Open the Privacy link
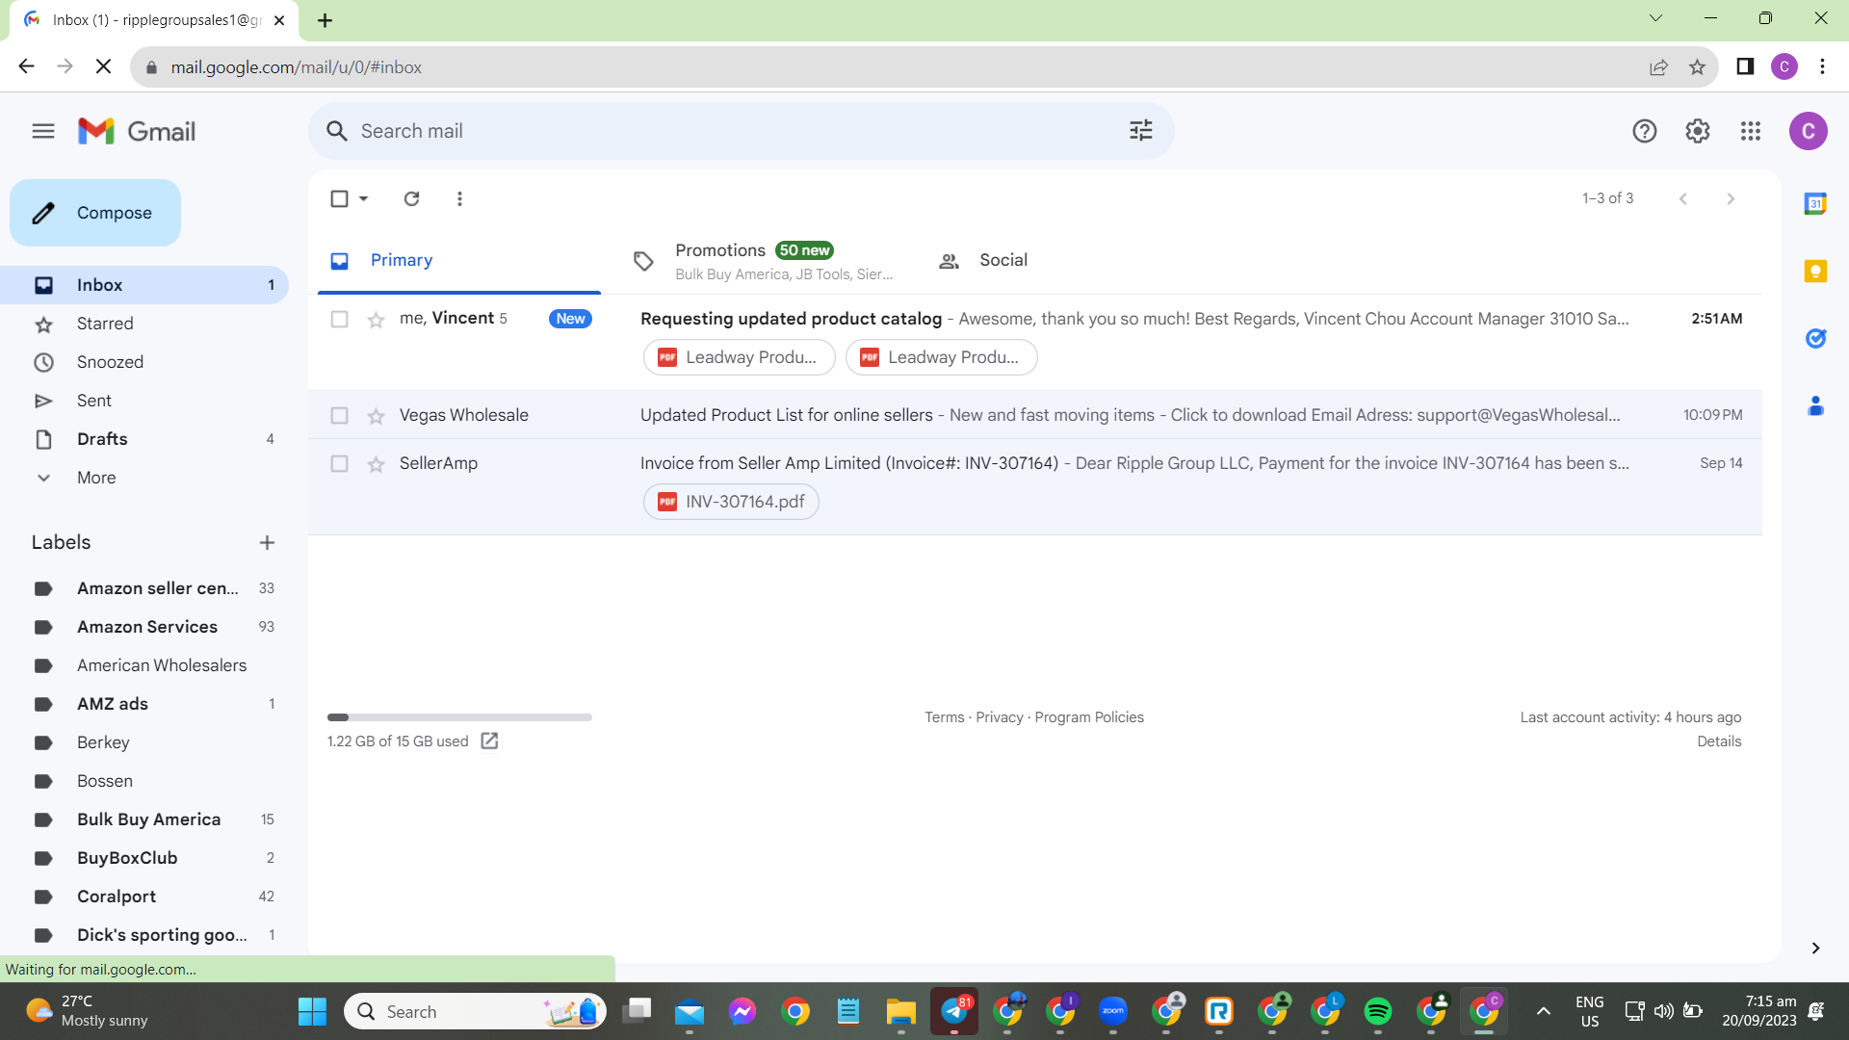The height and width of the screenshot is (1040, 1849). (1000, 717)
